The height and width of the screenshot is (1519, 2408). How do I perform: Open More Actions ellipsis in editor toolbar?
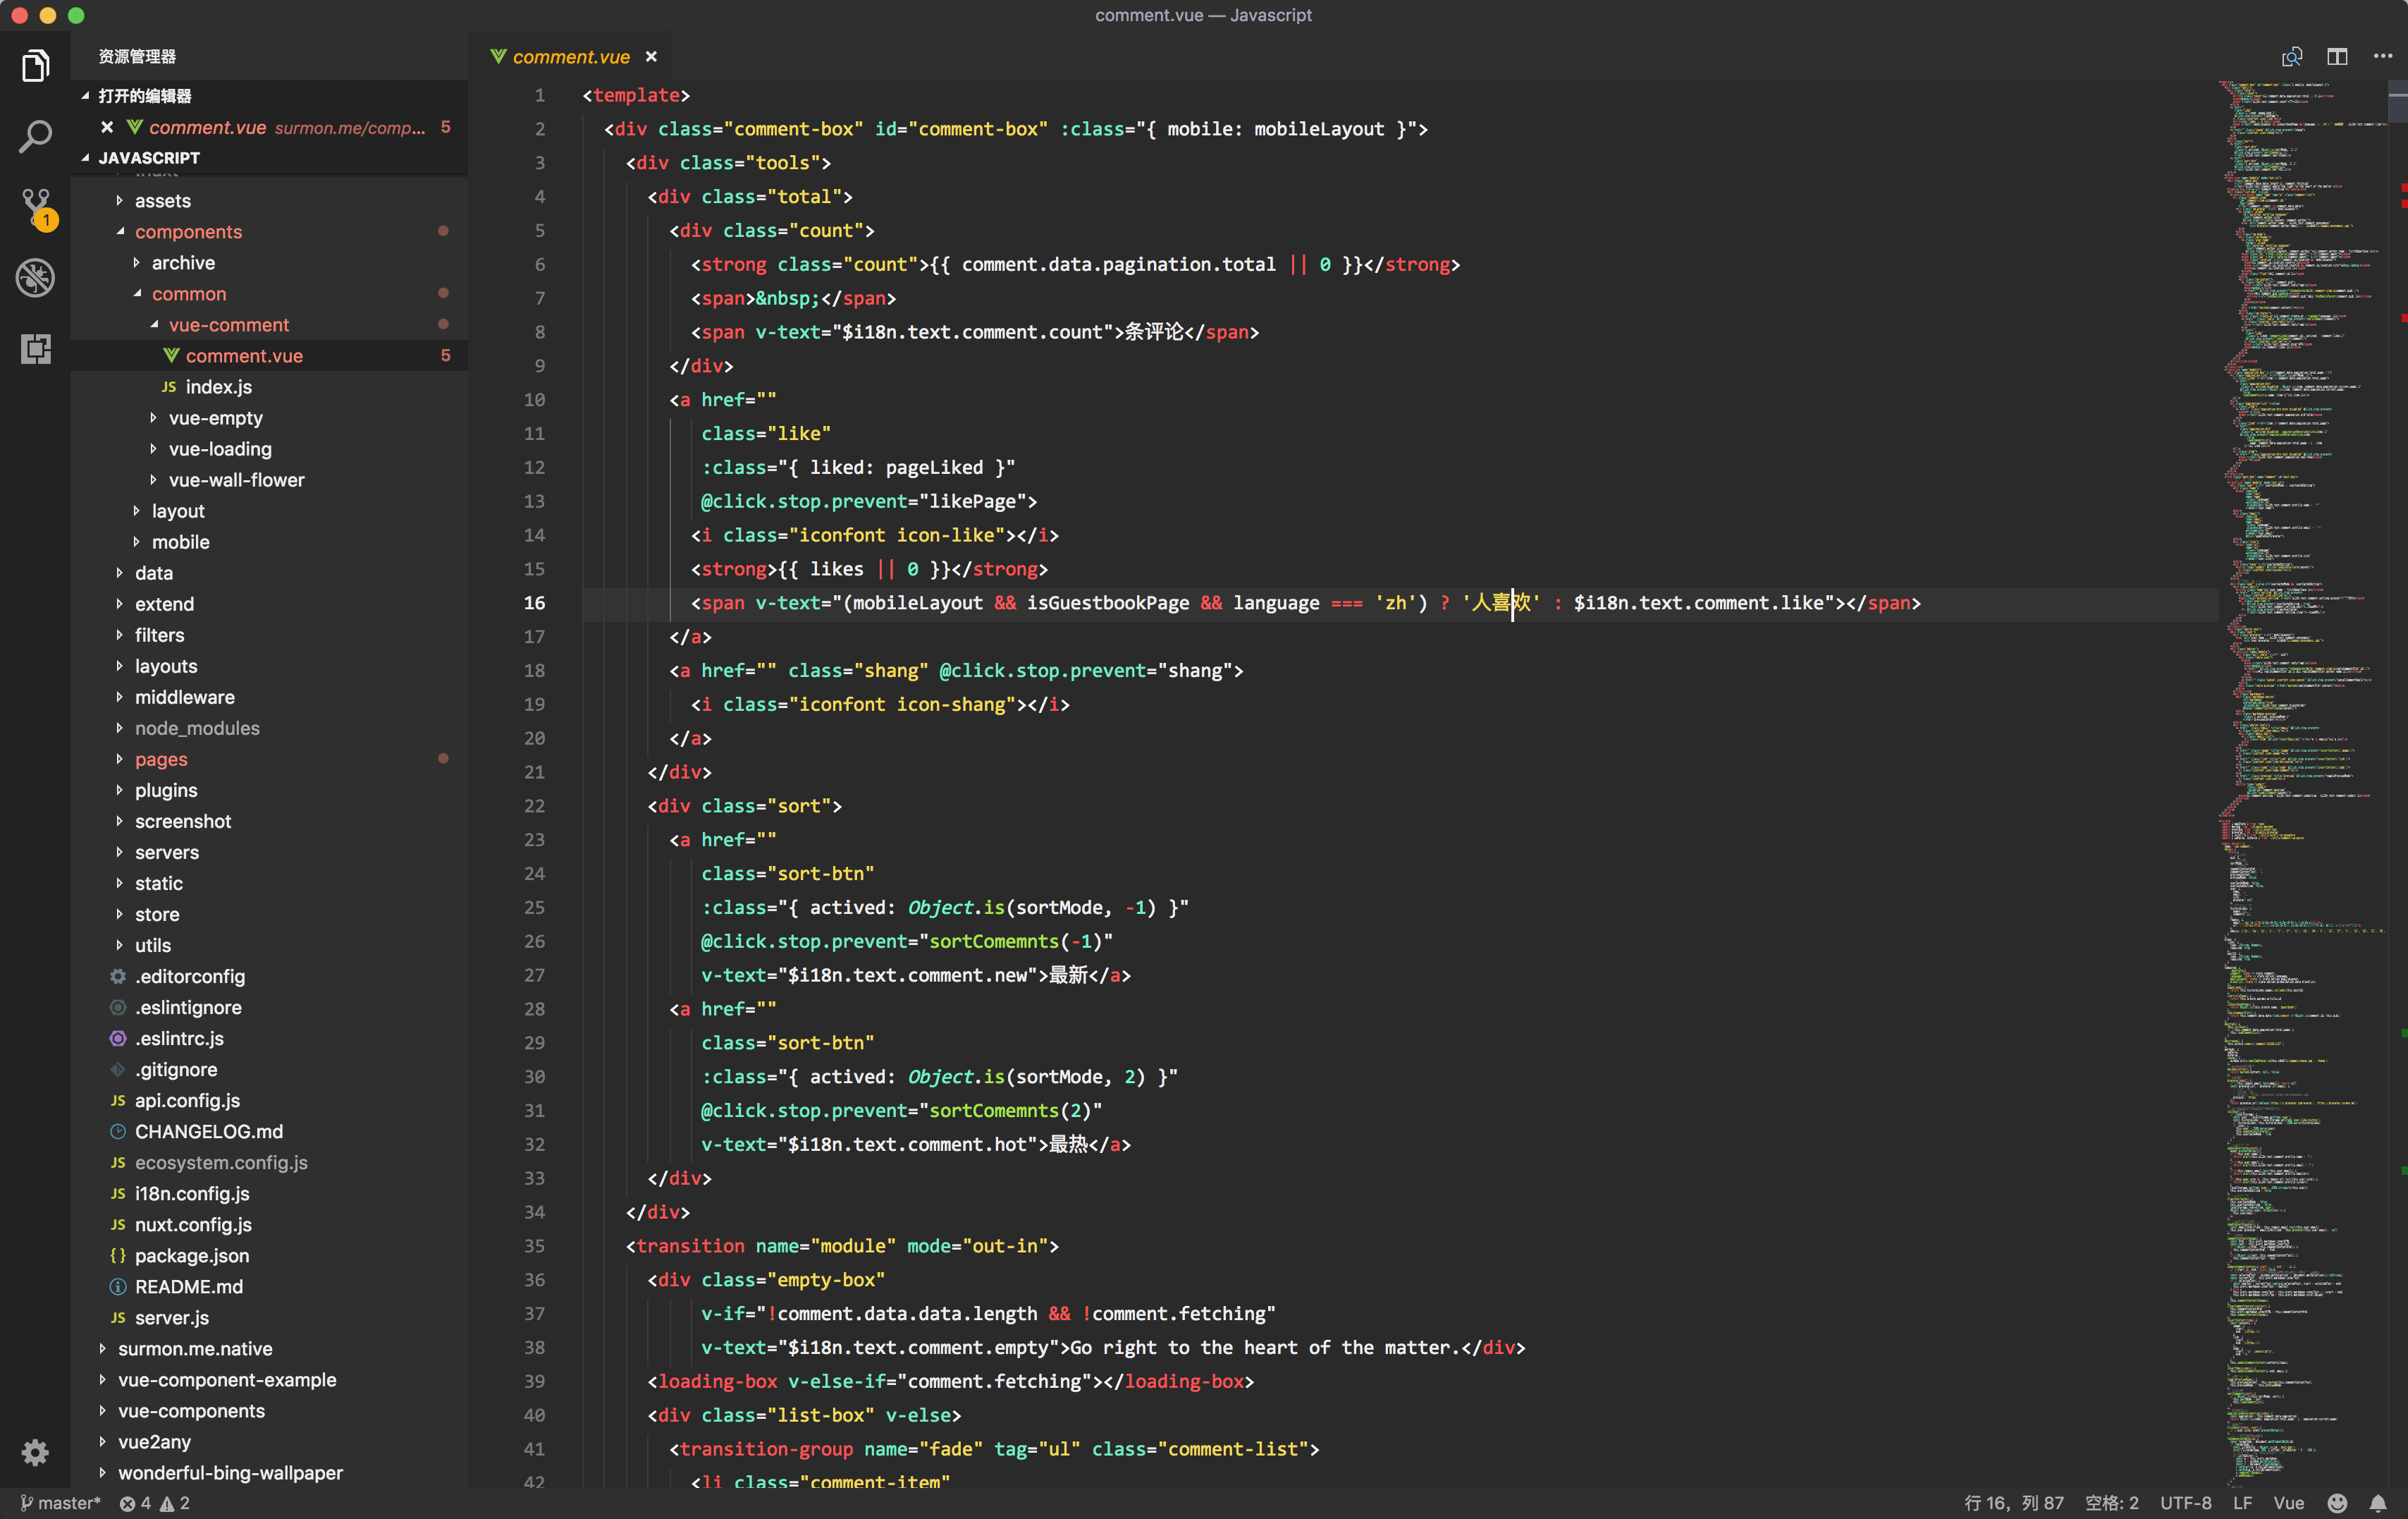tap(2382, 57)
